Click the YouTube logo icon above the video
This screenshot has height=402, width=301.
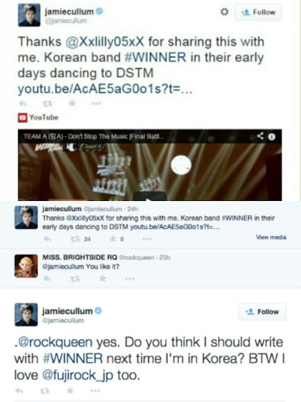tap(23, 117)
